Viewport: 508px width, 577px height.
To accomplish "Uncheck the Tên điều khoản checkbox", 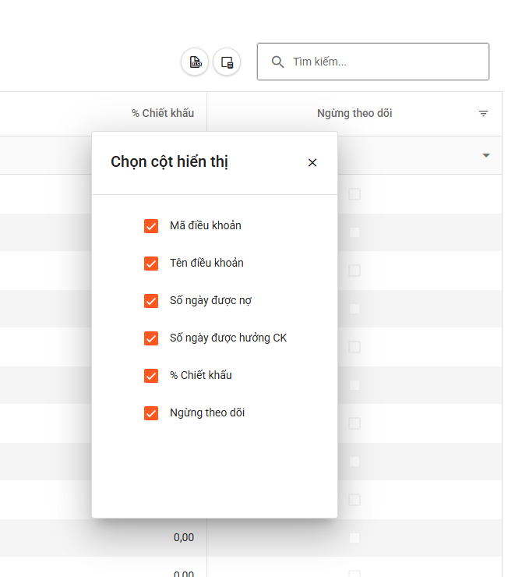I will tap(151, 264).
